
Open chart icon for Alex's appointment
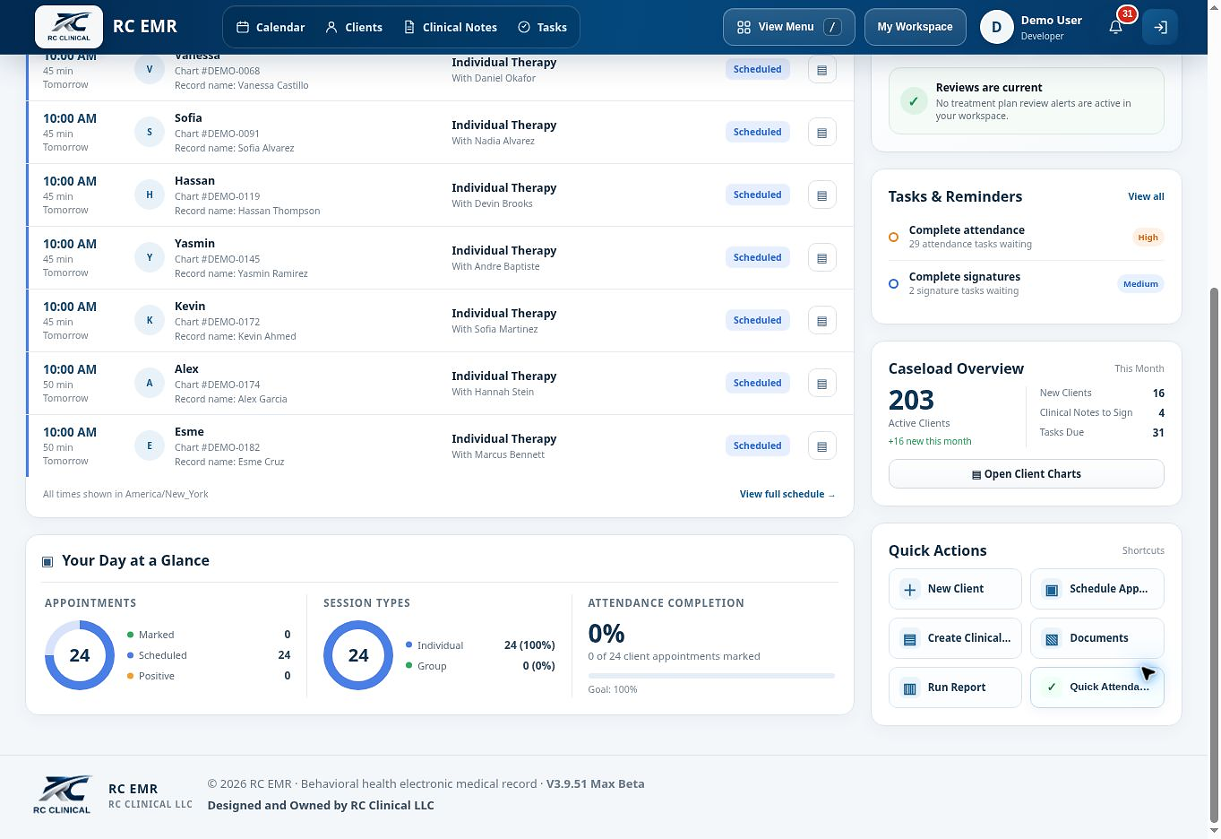(821, 384)
